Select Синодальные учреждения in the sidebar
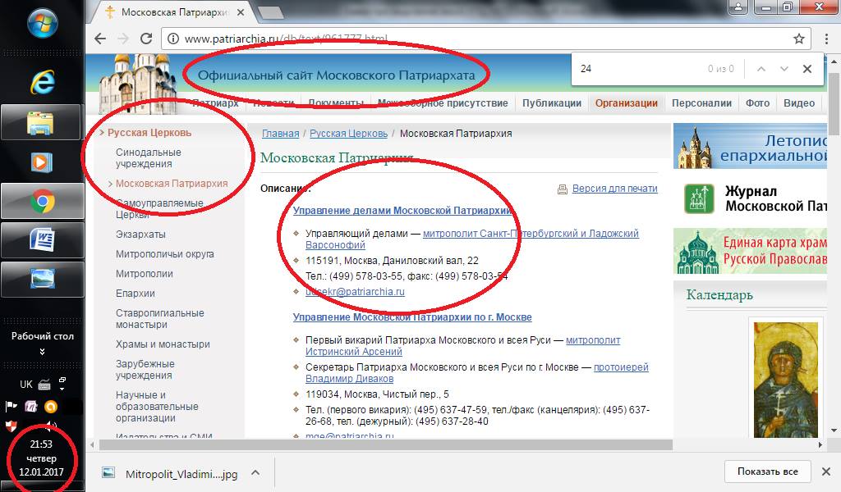 point(149,158)
